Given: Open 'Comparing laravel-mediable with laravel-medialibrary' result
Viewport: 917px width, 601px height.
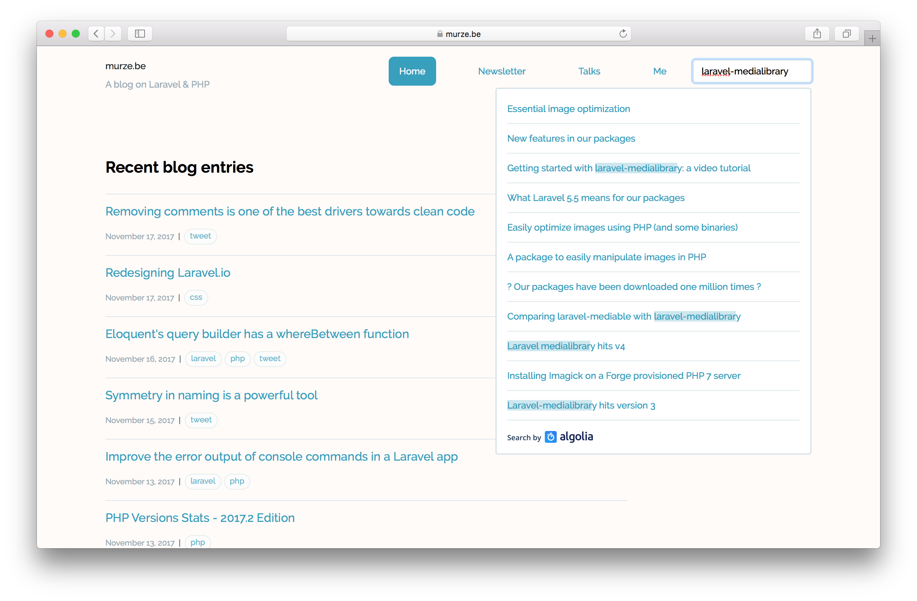Looking at the screenshot, I should coord(624,317).
